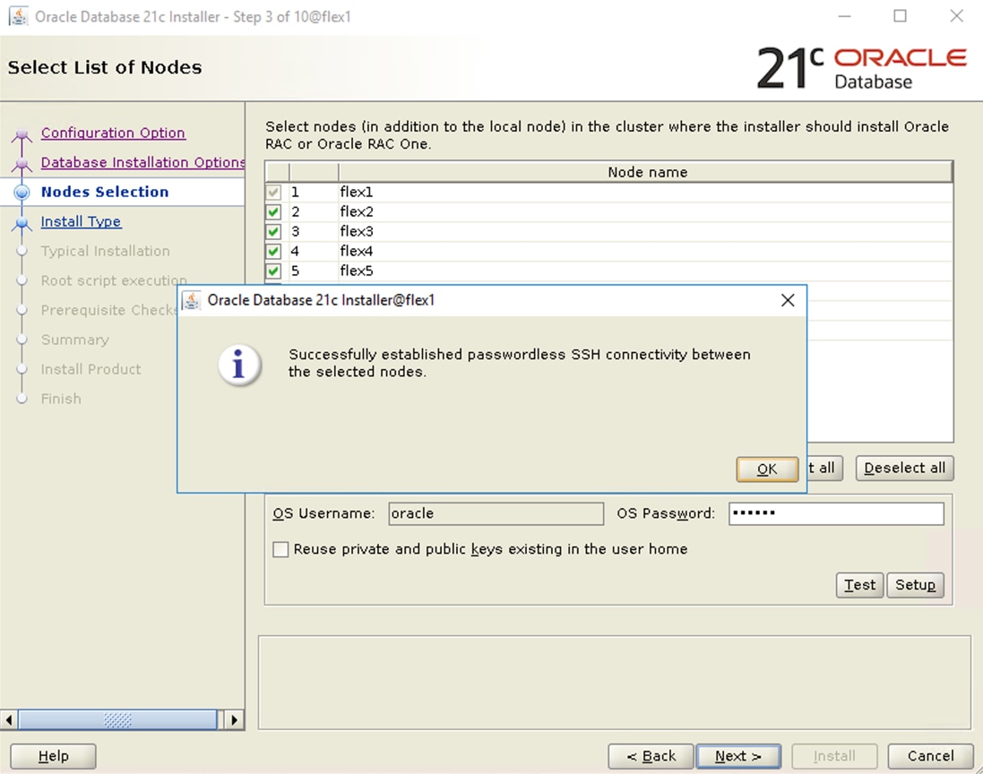Click the Summary step label
Viewport: 983px width, 774px height.
tap(74, 340)
